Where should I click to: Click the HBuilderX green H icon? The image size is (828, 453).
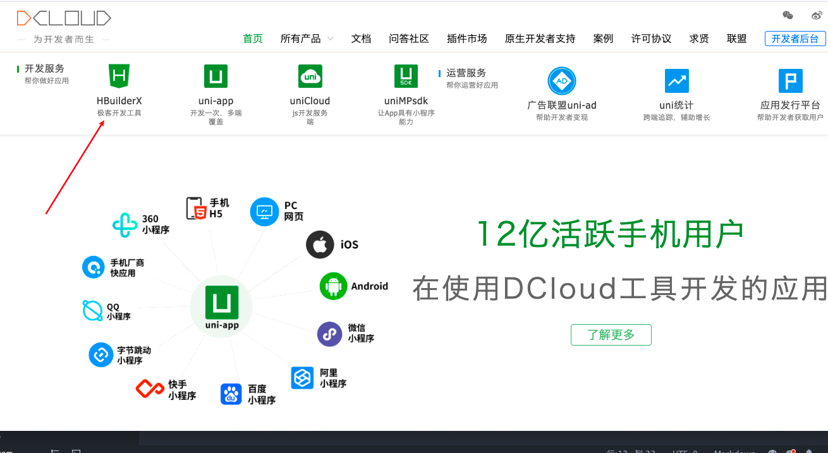(119, 76)
